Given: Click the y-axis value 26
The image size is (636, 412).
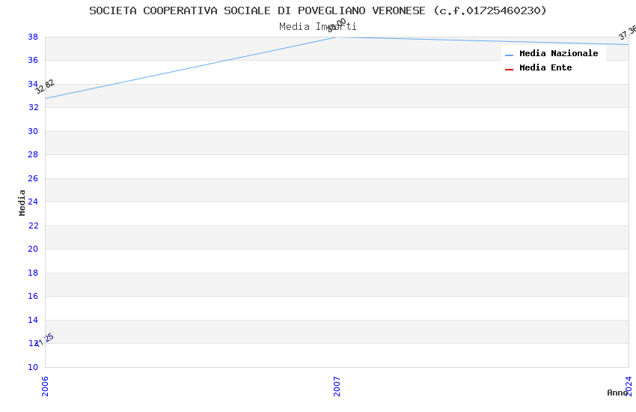Looking at the screenshot, I should point(33,178).
